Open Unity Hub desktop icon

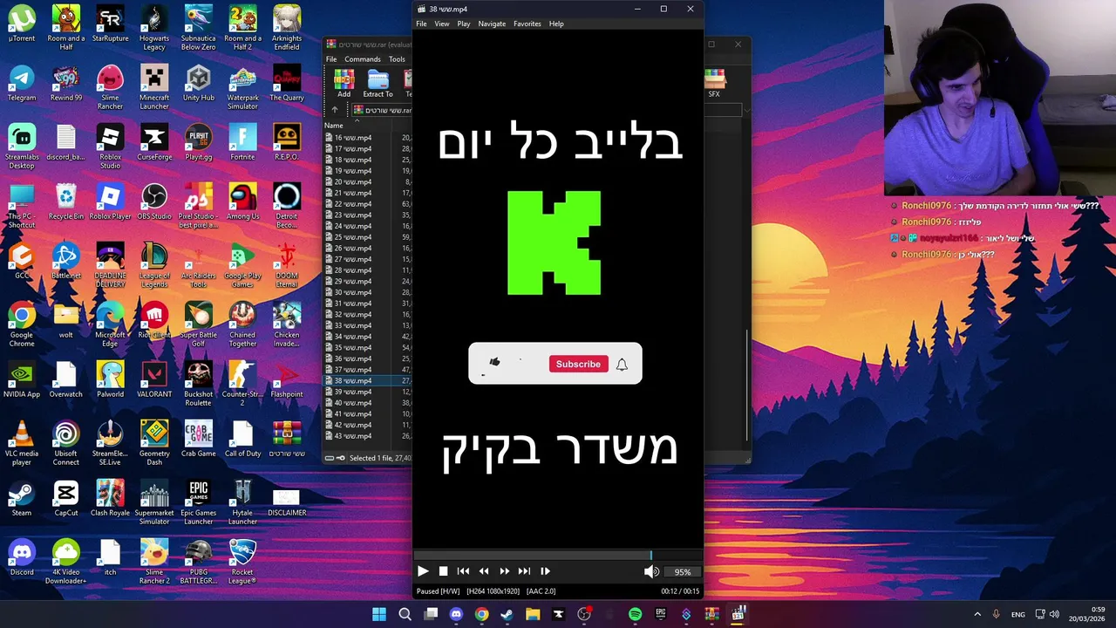point(199,83)
